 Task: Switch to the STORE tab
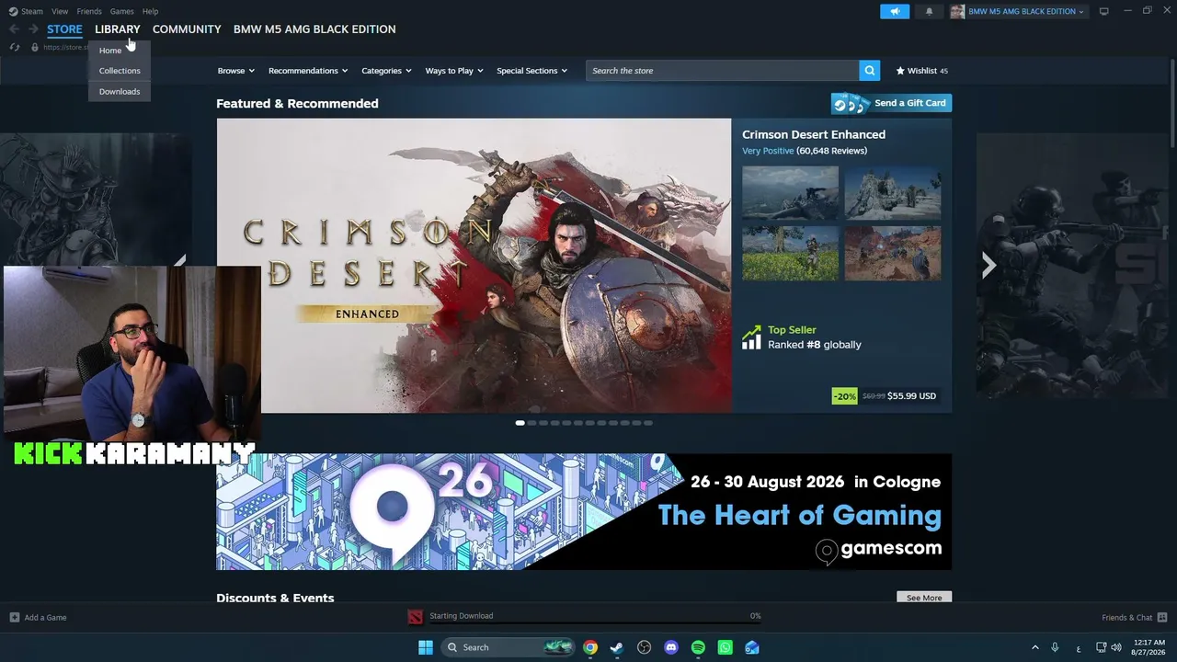tap(64, 29)
